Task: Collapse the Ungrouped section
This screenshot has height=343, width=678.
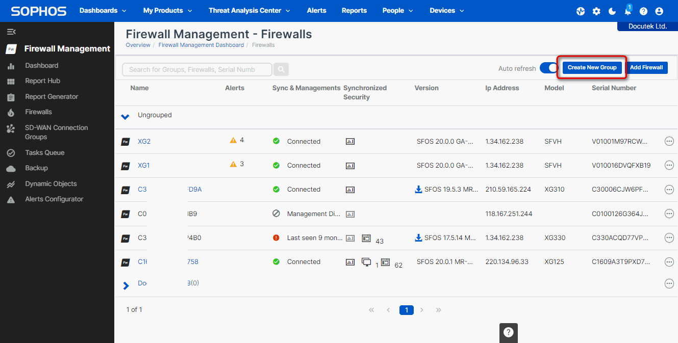Action: [x=125, y=117]
